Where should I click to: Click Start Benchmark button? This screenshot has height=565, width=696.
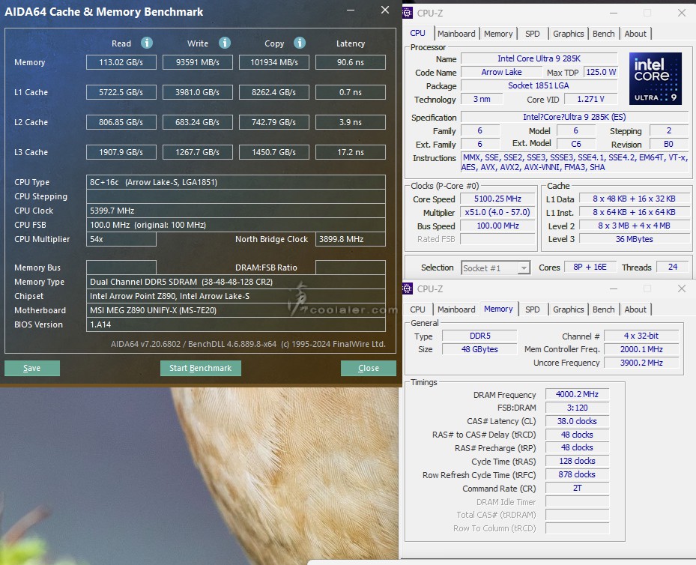[201, 368]
